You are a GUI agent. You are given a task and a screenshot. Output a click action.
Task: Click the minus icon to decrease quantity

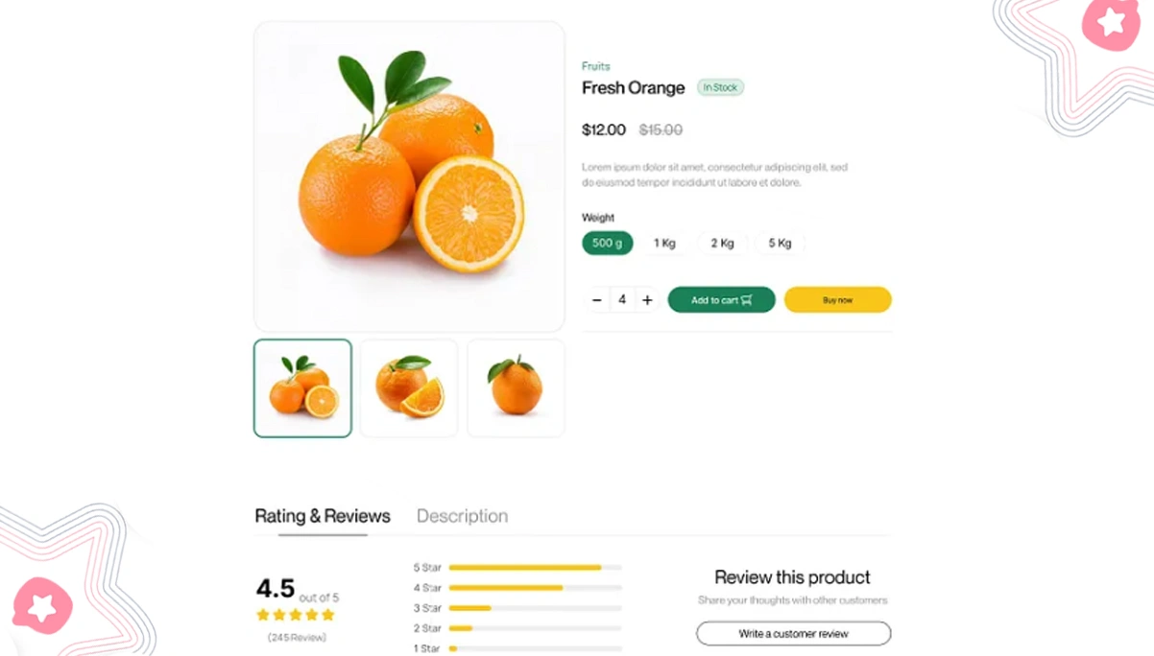597,299
